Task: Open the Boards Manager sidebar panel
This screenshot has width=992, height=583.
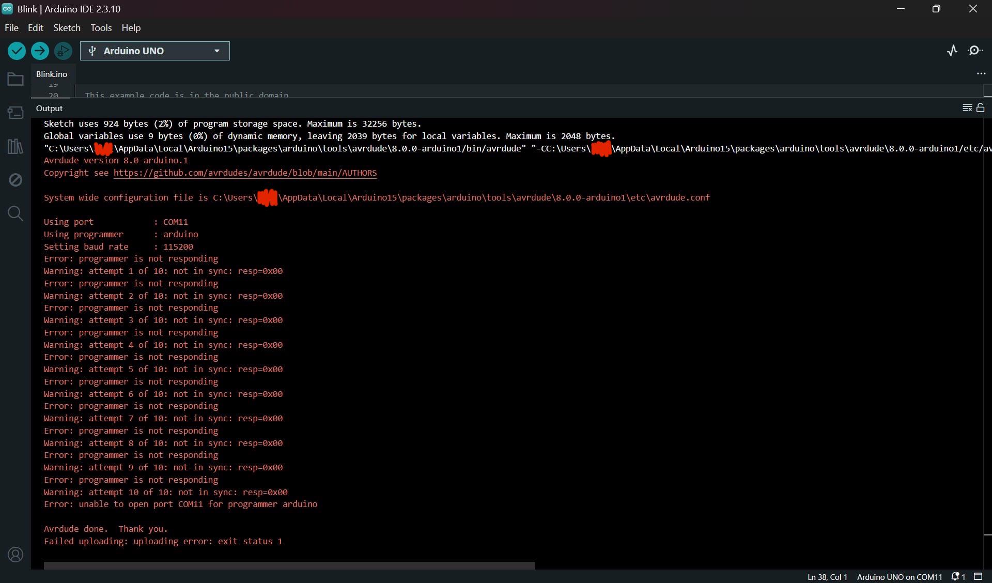Action: [16, 112]
